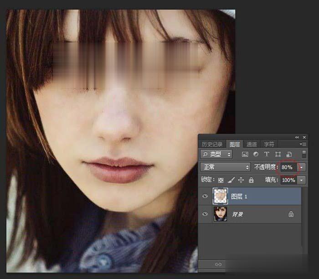The image size is (319, 279).
Task: Filter layers by adjustment layer icon
Action: point(256,155)
